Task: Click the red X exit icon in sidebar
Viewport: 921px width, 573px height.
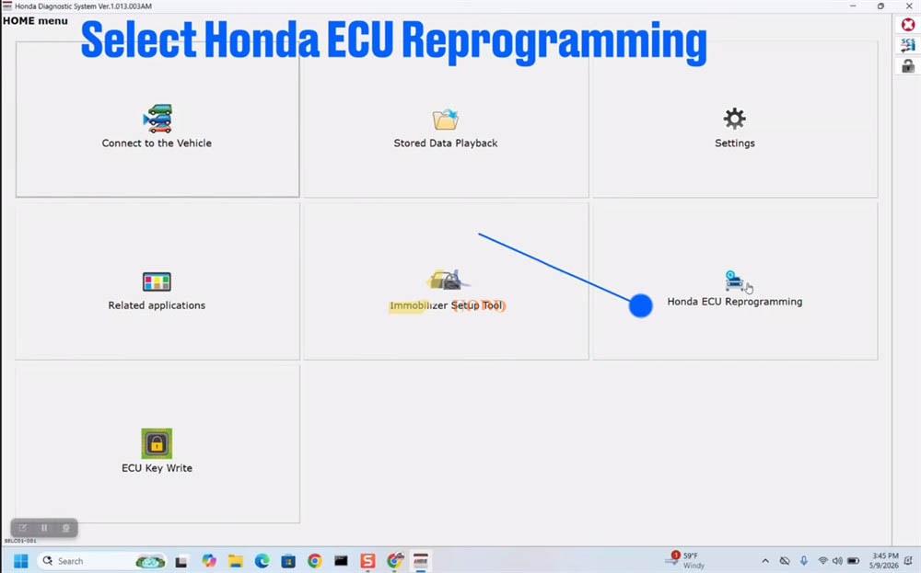Action: [x=908, y=25]
